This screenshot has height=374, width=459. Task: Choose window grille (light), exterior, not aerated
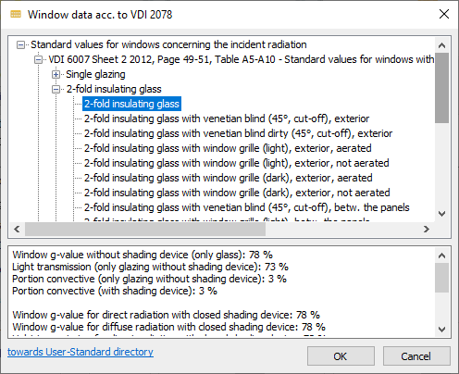236,163
